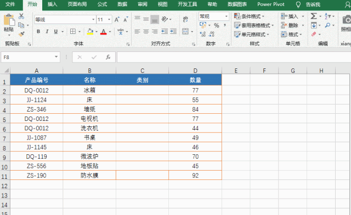The image size is (351, 215).
Task: Switch to the 公式 tab
Action: 102,4
